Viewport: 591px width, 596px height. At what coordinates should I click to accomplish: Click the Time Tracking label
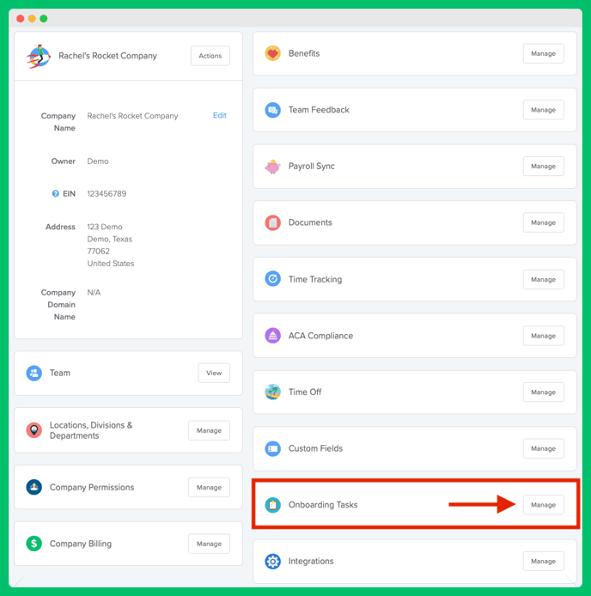point(315,279)
